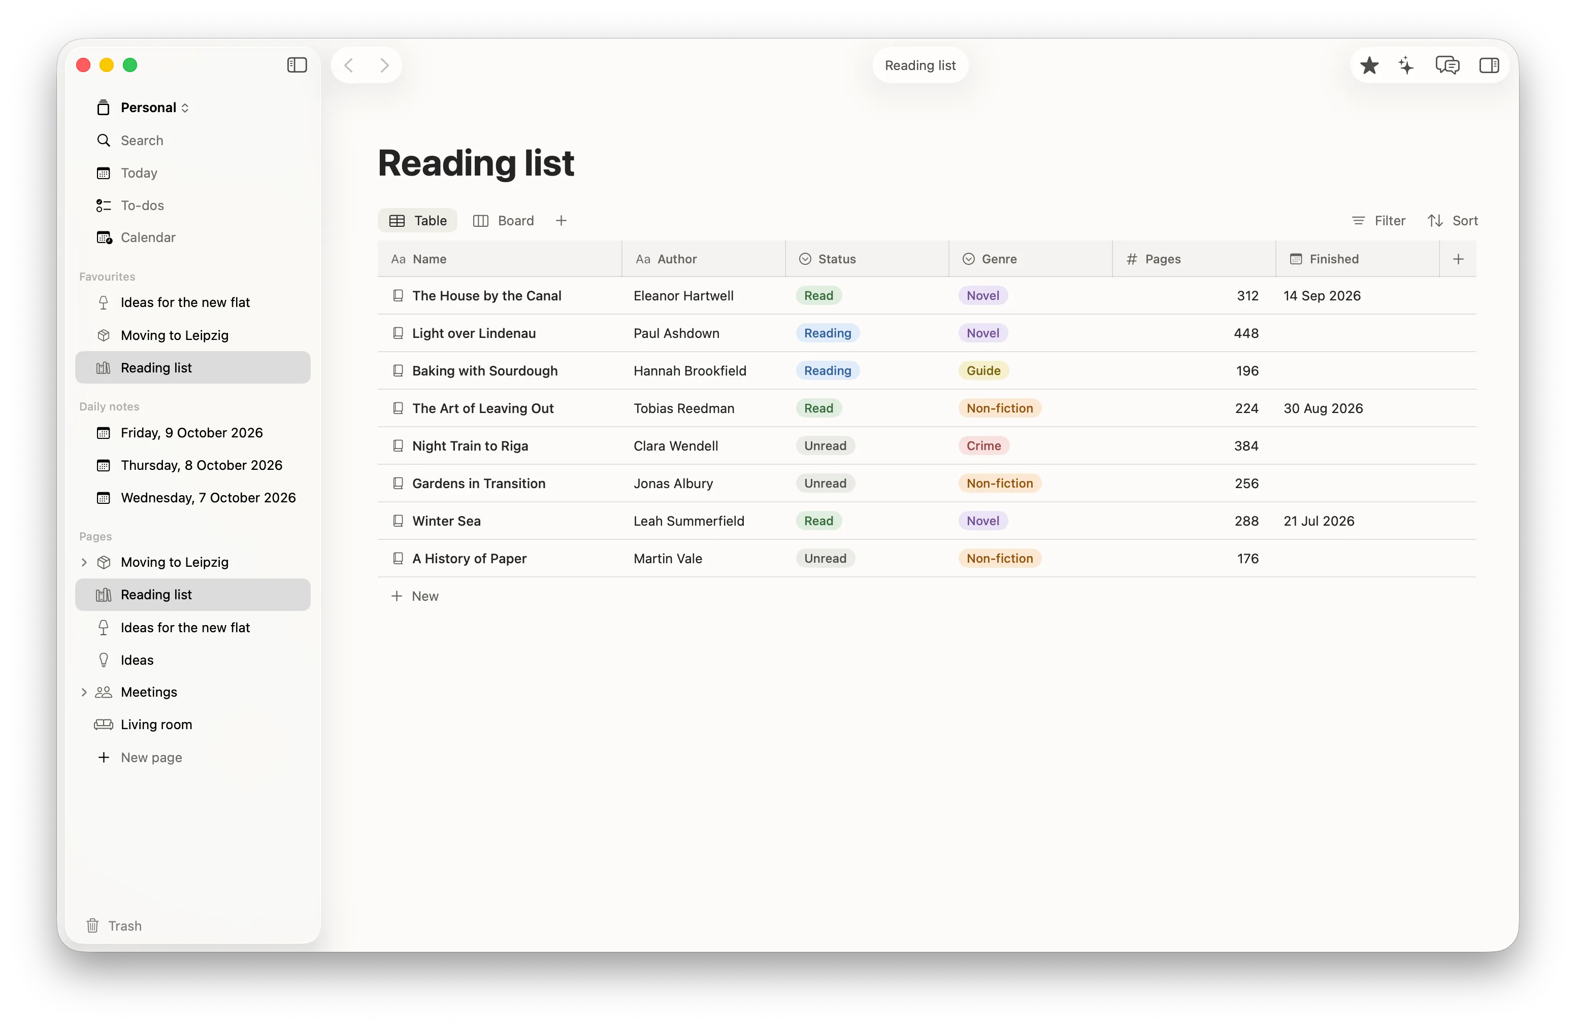Image resolution: width=1576 pixels, height=1027 pixels.
Task: Open the Trash
Action: click(114, 925)
